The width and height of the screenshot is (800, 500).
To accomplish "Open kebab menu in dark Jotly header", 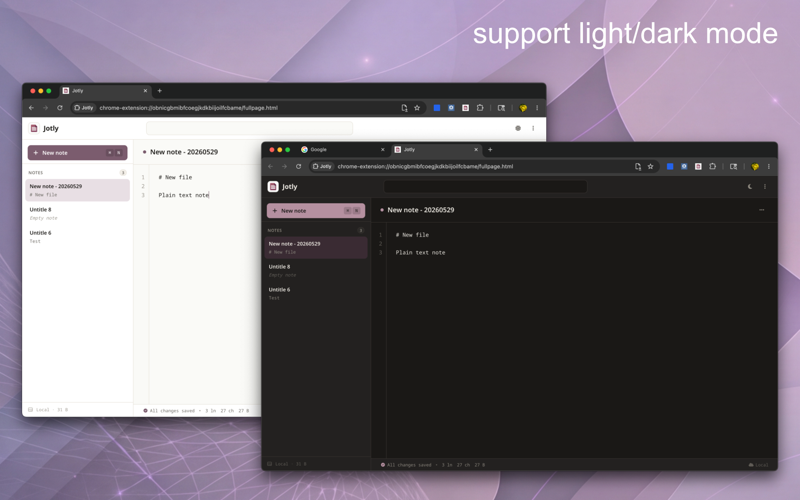I will click(x=765, y=187).
